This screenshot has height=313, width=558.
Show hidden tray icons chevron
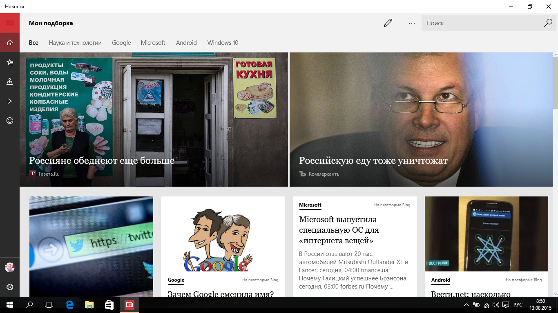click(466, 305)
